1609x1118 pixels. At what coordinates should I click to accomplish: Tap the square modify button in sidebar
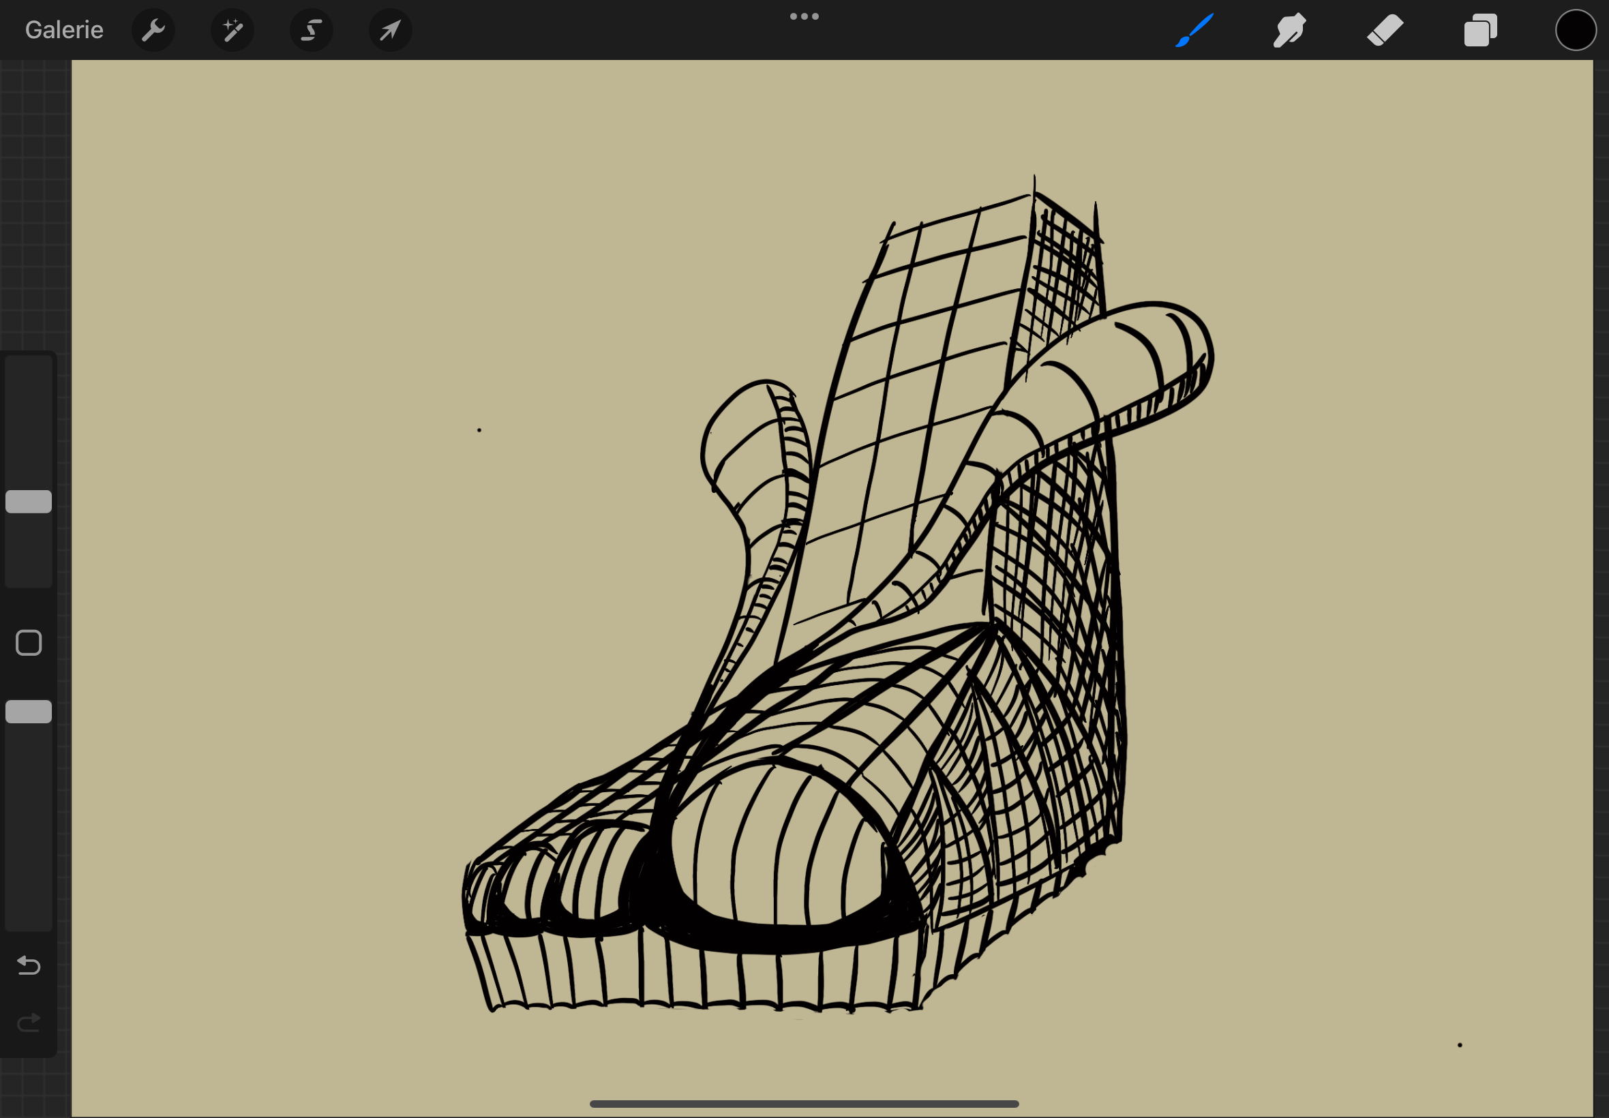point(29,642)
